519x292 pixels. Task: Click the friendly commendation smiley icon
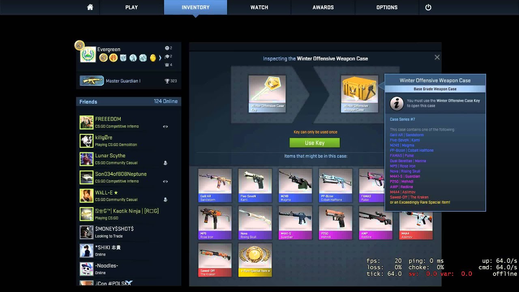[x=167, y=48]
